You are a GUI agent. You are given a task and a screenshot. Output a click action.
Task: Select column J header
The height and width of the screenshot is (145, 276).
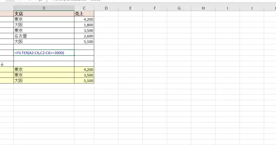click(x=252, y=8)
